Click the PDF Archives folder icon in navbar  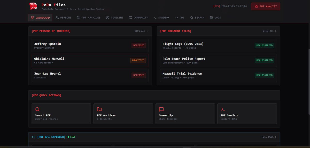[79, 18]
